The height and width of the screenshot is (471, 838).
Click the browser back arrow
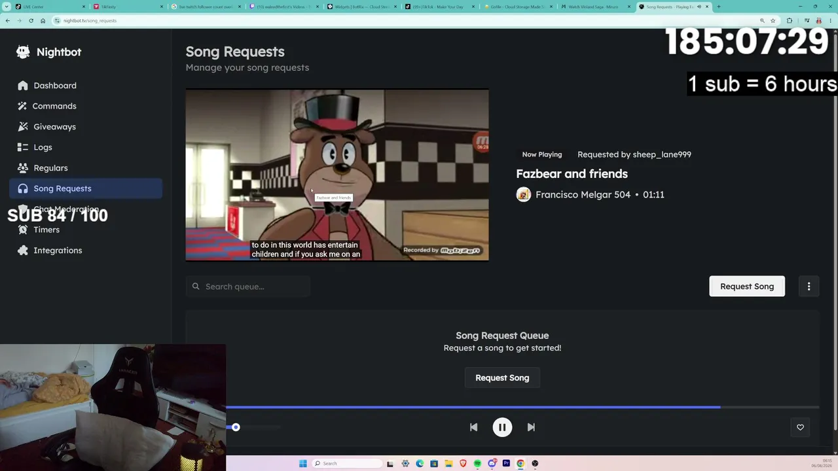[7, 20]
